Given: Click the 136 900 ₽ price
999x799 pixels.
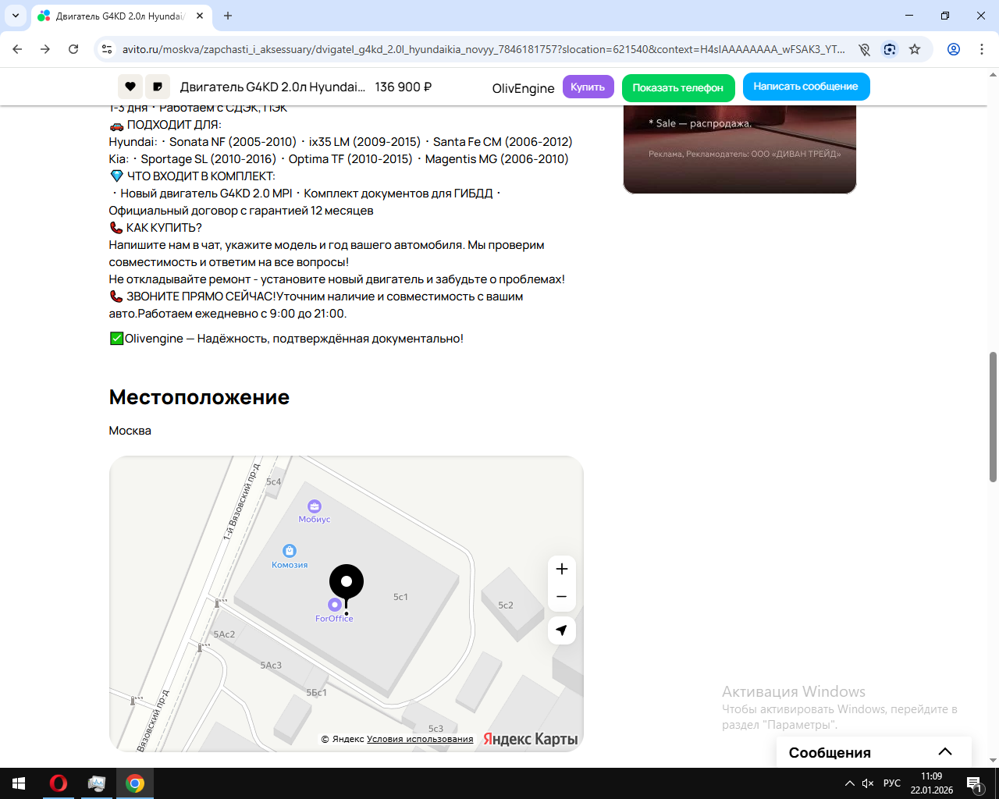Looking at the screenshot, I should (404, 87).
